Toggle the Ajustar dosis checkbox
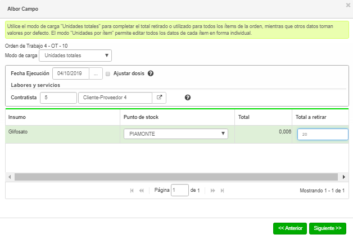The width and height of the screenshot is (353, 235). point(108,73)
